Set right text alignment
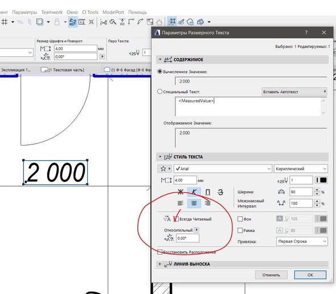336x294 pixels. click(x=207, y=203)
